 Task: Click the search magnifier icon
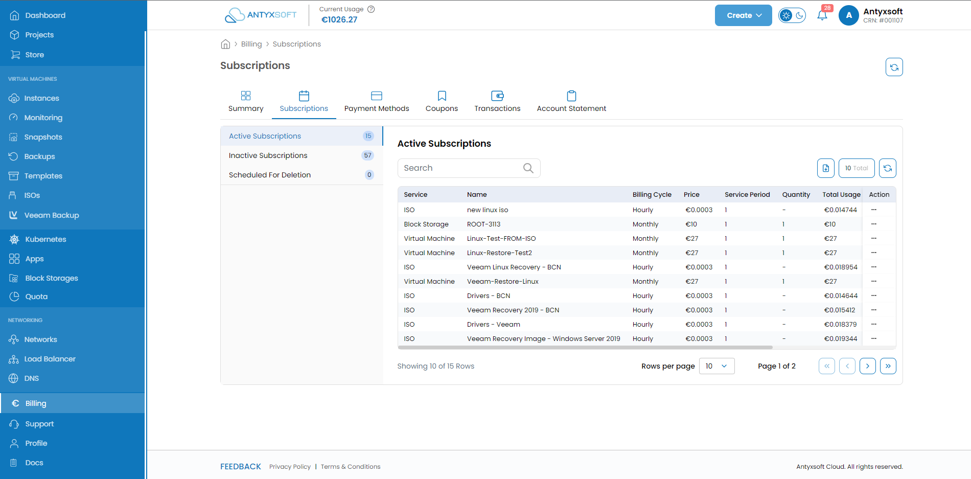tap(528, 168)
